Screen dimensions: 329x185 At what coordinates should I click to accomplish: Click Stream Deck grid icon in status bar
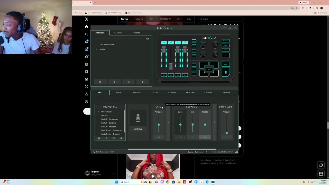click(237, 152)
